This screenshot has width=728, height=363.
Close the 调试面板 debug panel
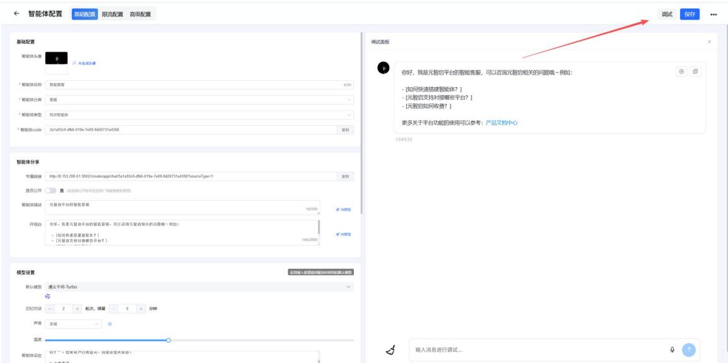[x=709, y=42]
